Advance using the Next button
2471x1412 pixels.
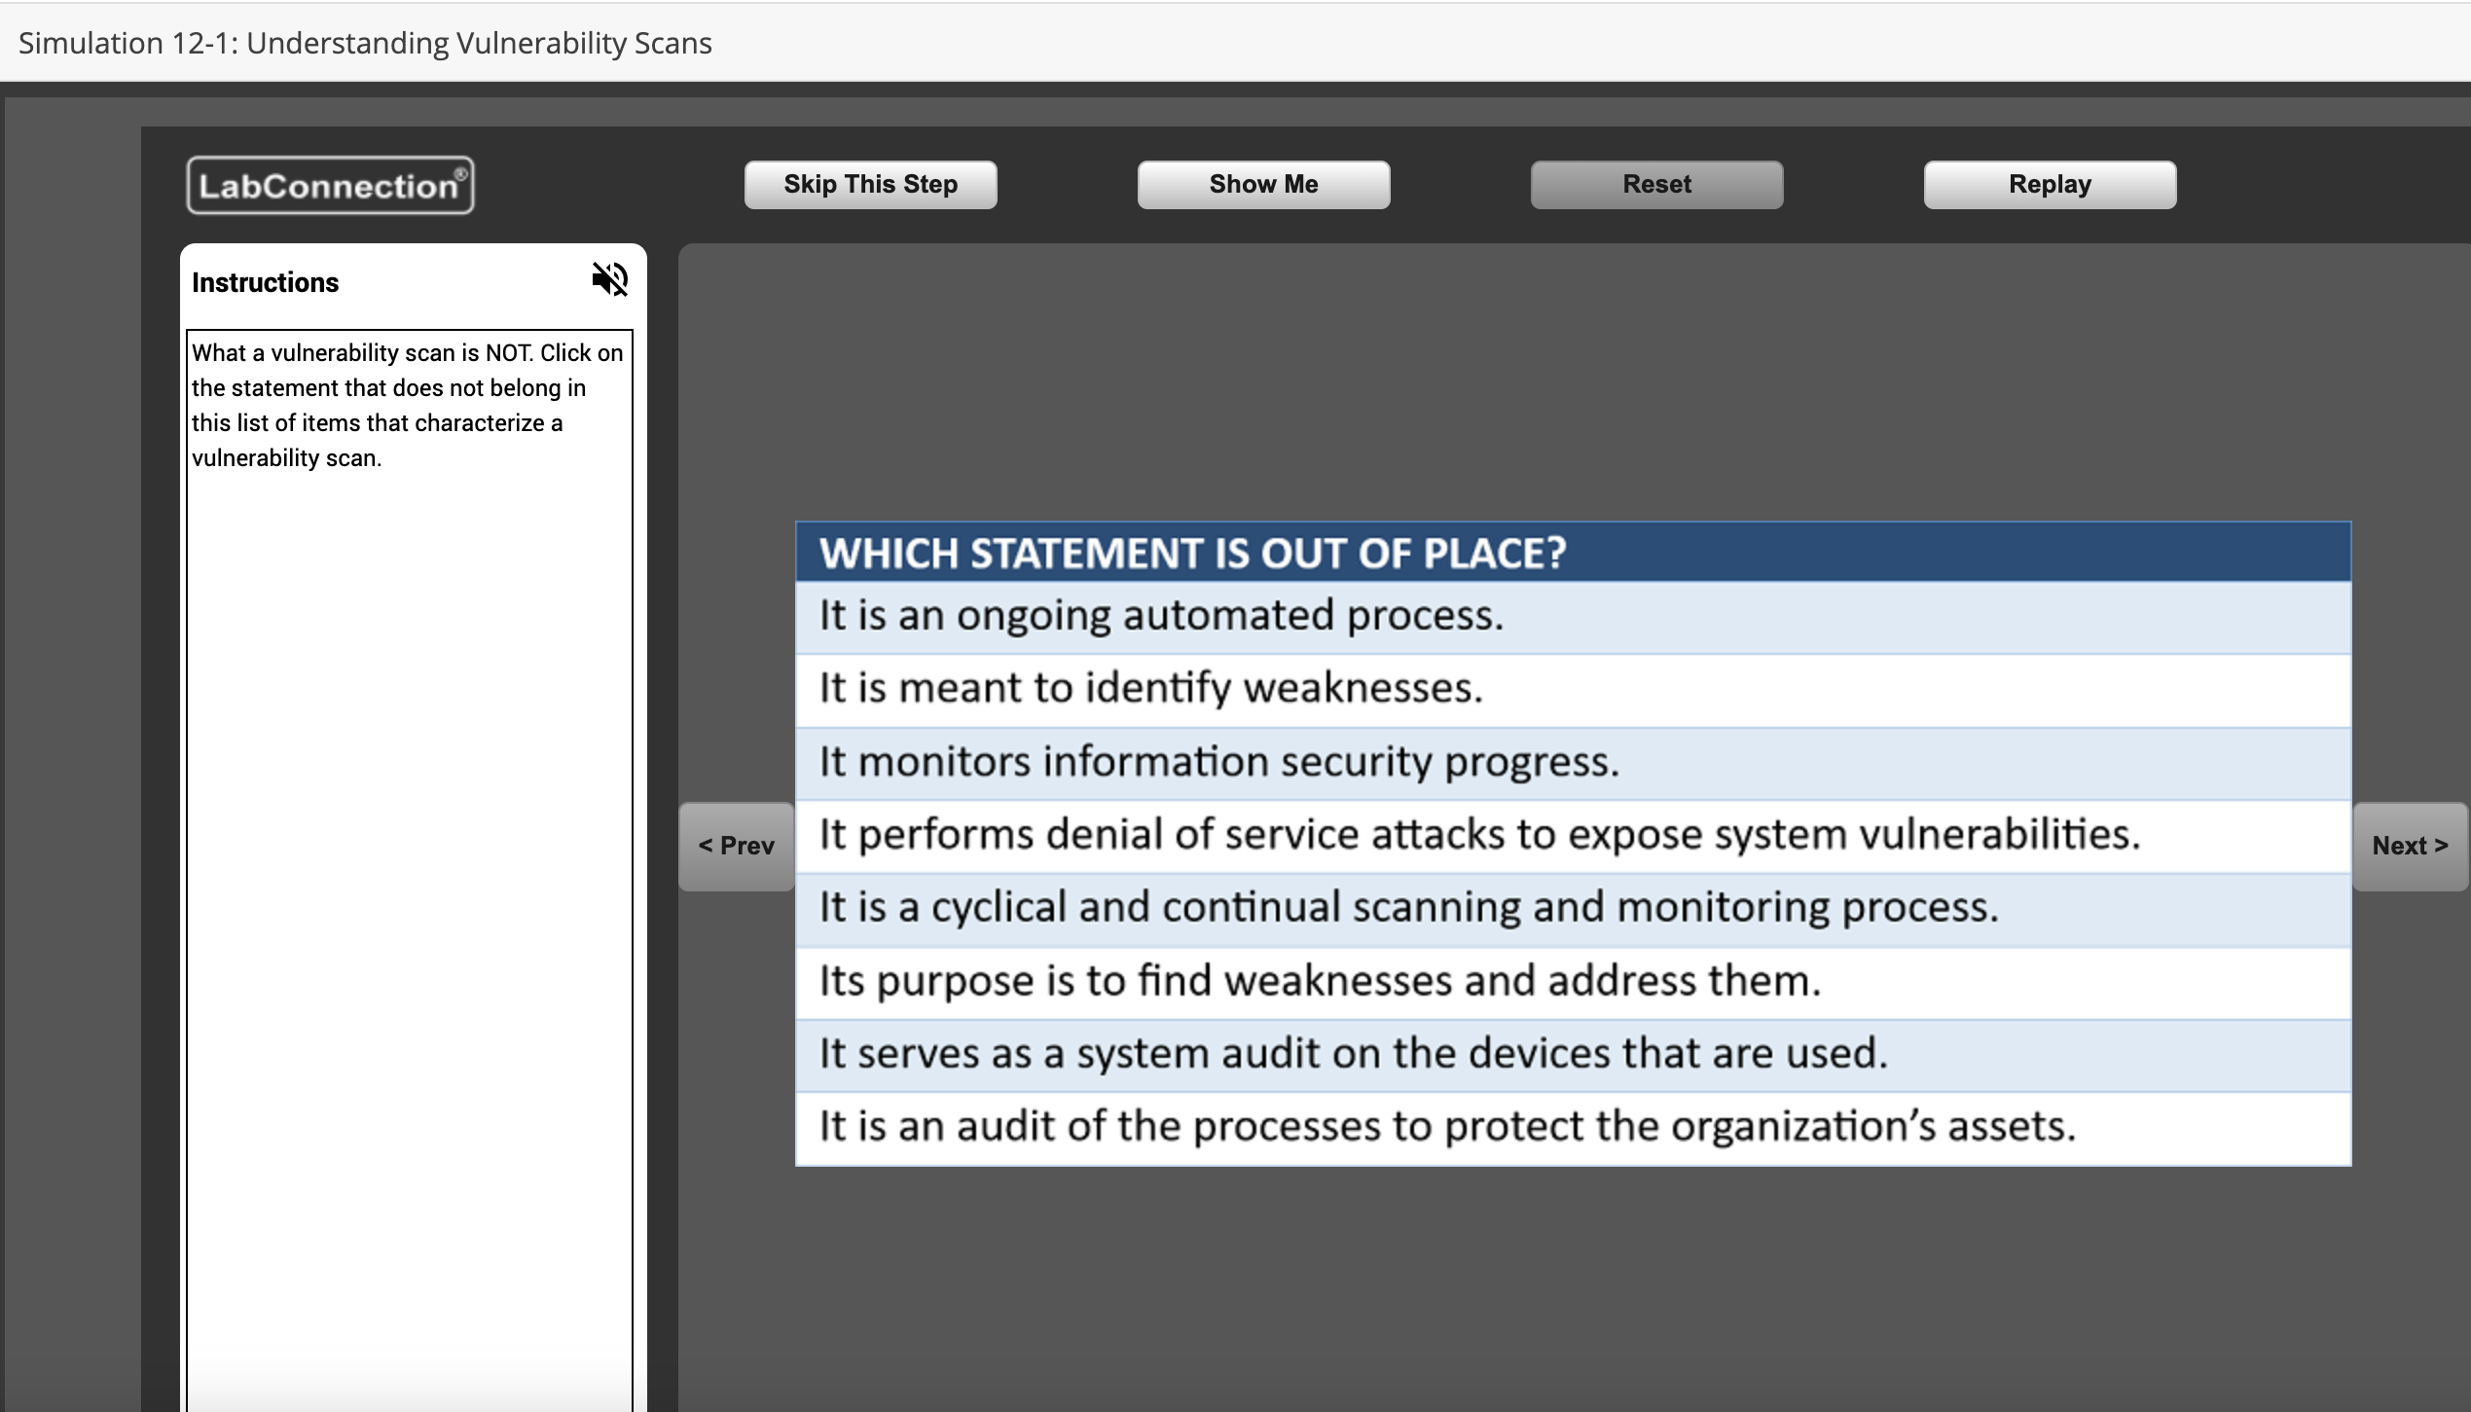click(2409, 846)
